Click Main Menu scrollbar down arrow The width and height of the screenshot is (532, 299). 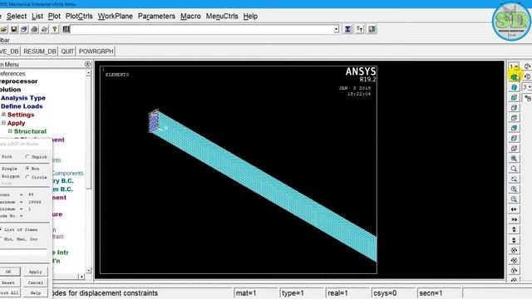(x=89, y=270)
